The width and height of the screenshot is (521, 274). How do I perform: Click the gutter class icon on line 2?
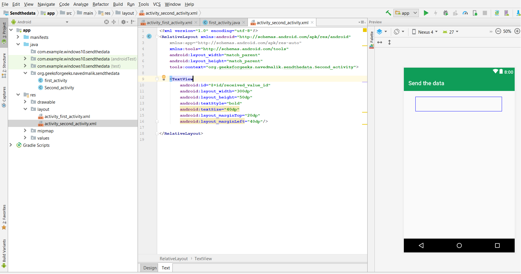tap(149, 36)
